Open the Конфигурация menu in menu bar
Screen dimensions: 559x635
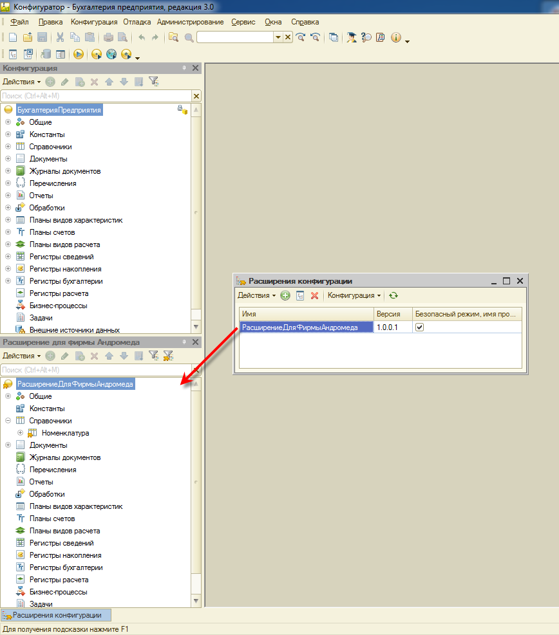(x=94, y=22)
